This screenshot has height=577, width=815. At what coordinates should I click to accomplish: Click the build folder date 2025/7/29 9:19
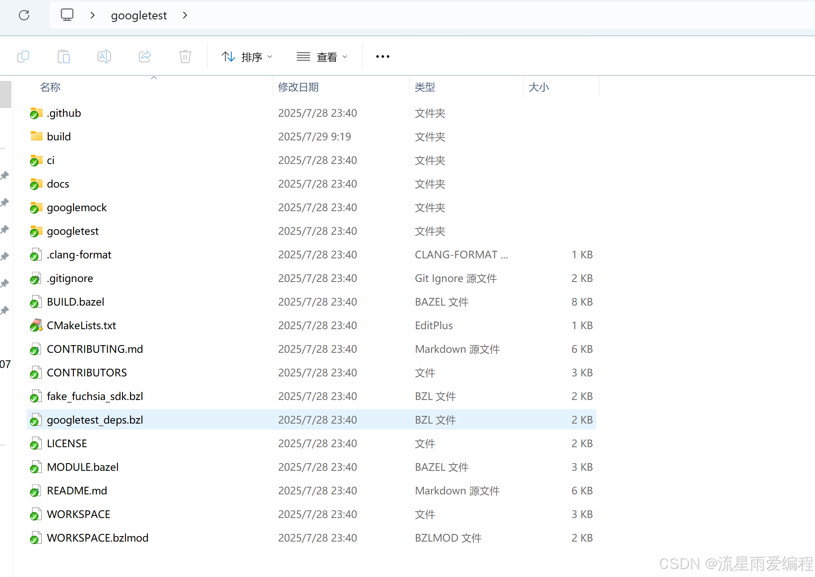(x=314, y=137)
